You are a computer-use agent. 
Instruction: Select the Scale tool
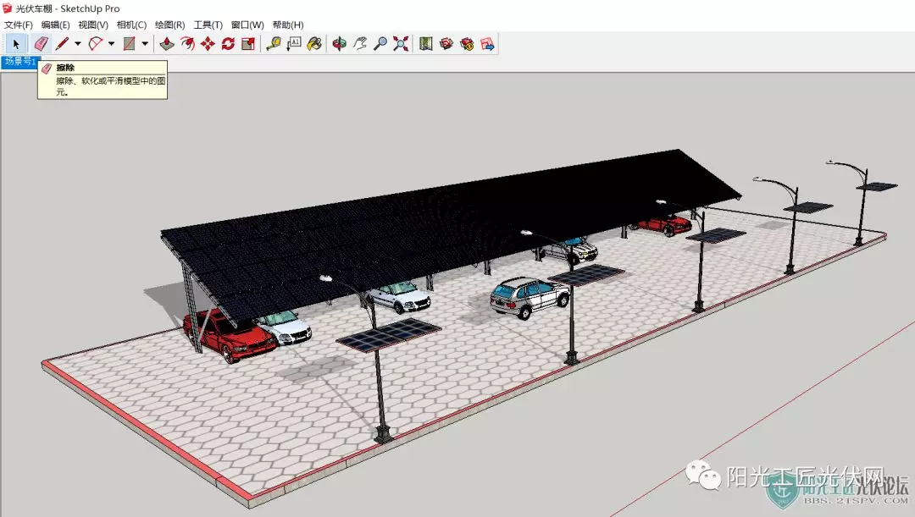[248, 44]
